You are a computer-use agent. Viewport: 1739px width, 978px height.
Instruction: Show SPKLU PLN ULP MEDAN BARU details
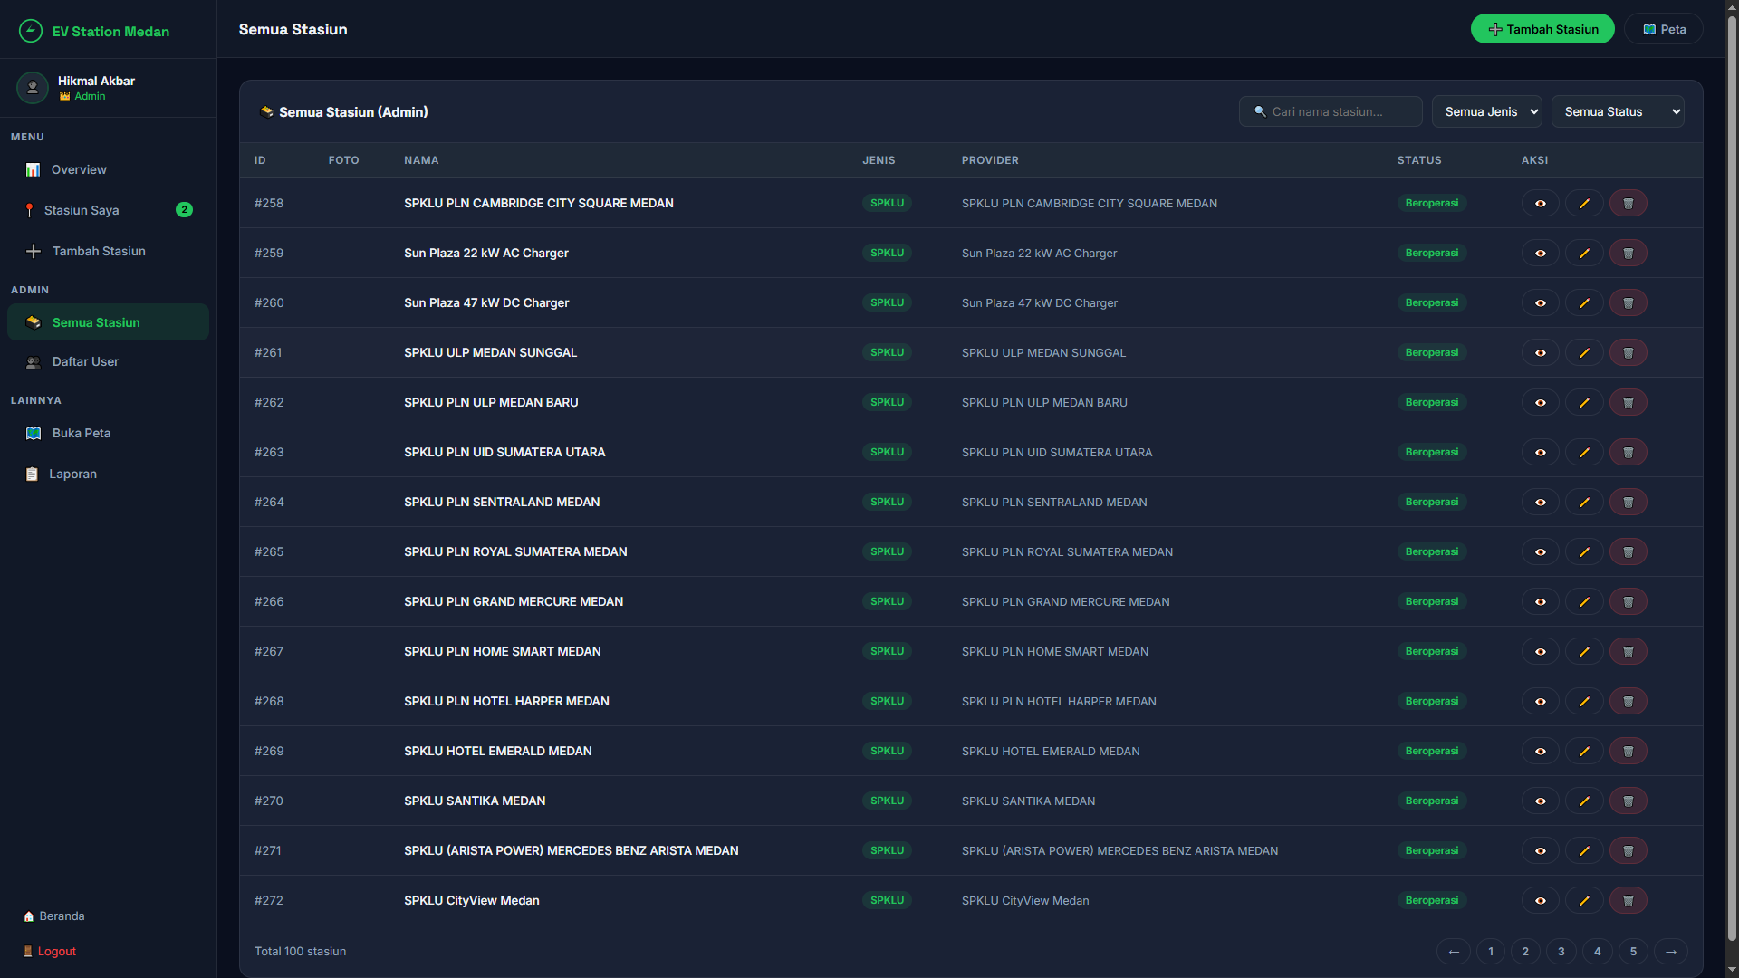coord(1540,402)
